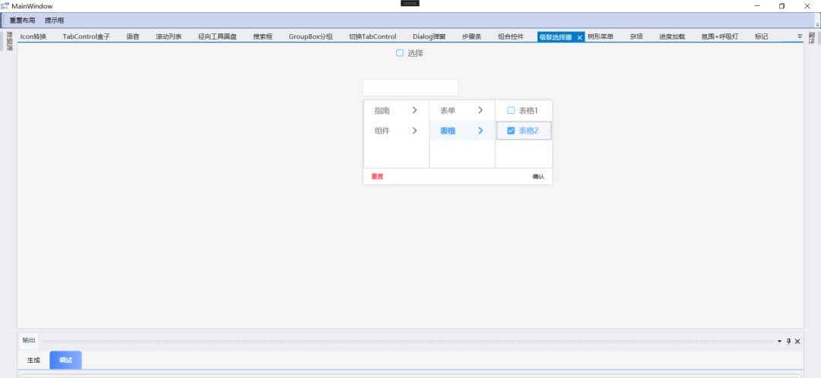Viewport: 821px width, 378px height.
Task: Open the 提示框 menu
Action: click(x=55, y=20)
